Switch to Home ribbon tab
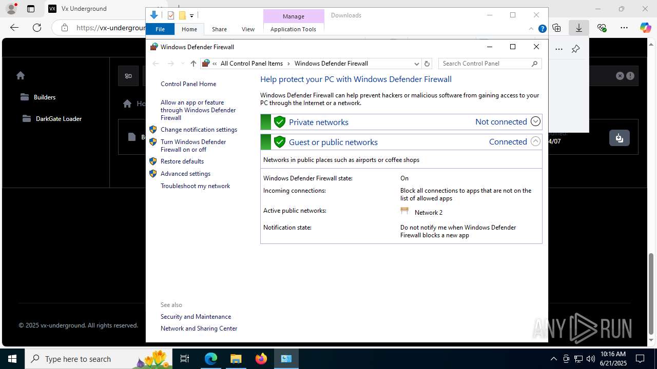 189,29
